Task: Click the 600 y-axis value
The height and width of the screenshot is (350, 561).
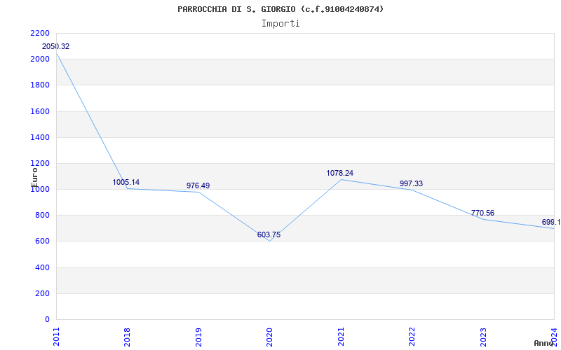Action: 42,241
